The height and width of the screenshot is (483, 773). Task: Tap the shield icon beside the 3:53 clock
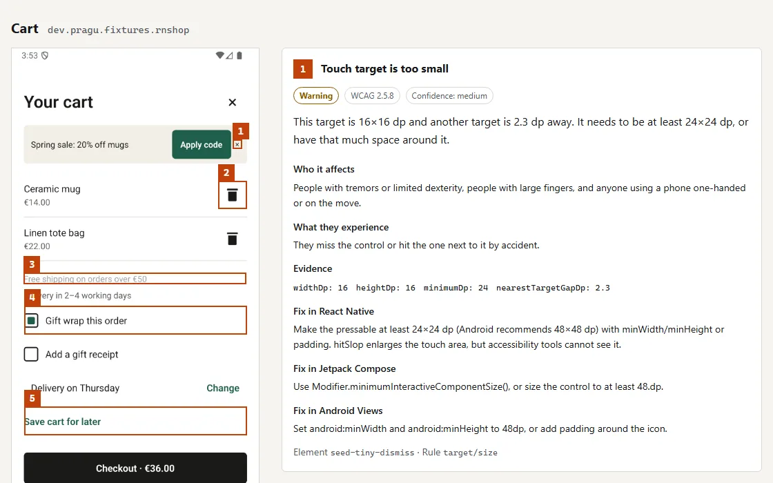45,55
